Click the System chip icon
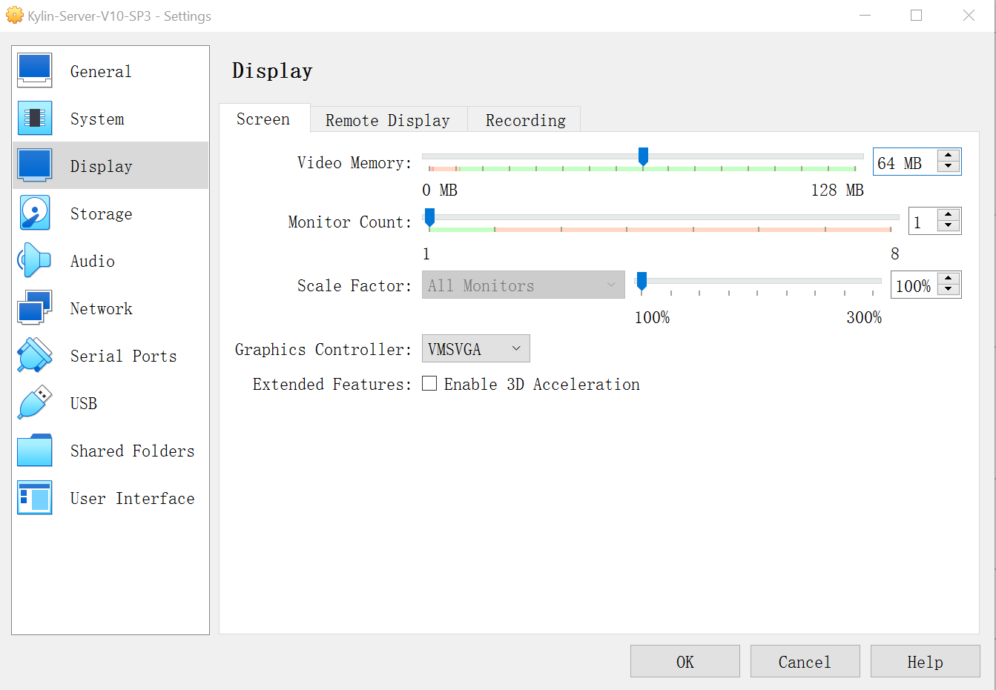The image size is (996, 690). [35, 118]
